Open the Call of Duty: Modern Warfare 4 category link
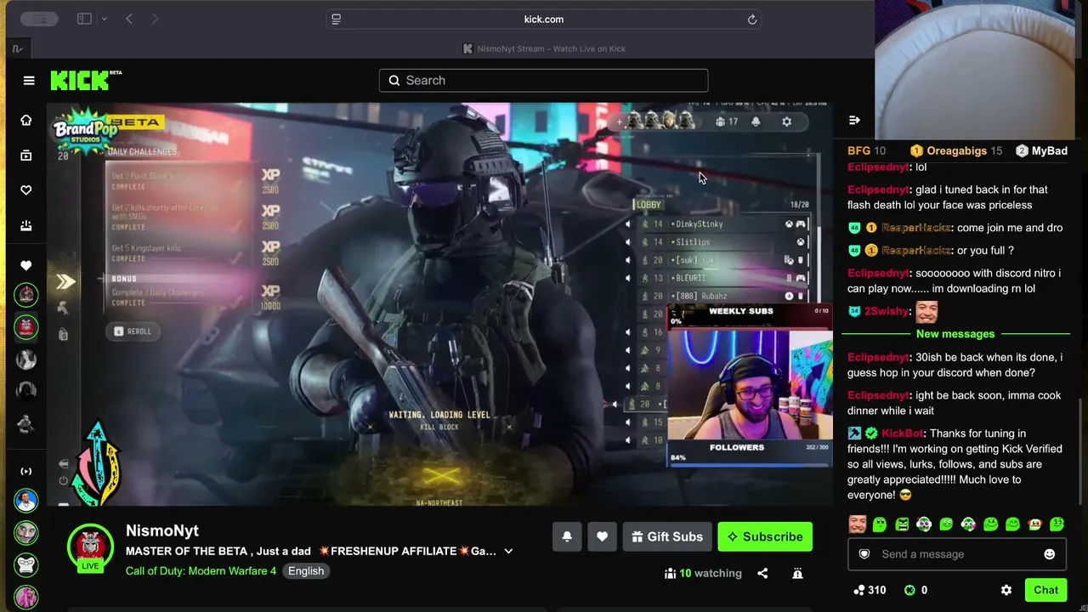The image size is (1088, 612). coord(201,571)
